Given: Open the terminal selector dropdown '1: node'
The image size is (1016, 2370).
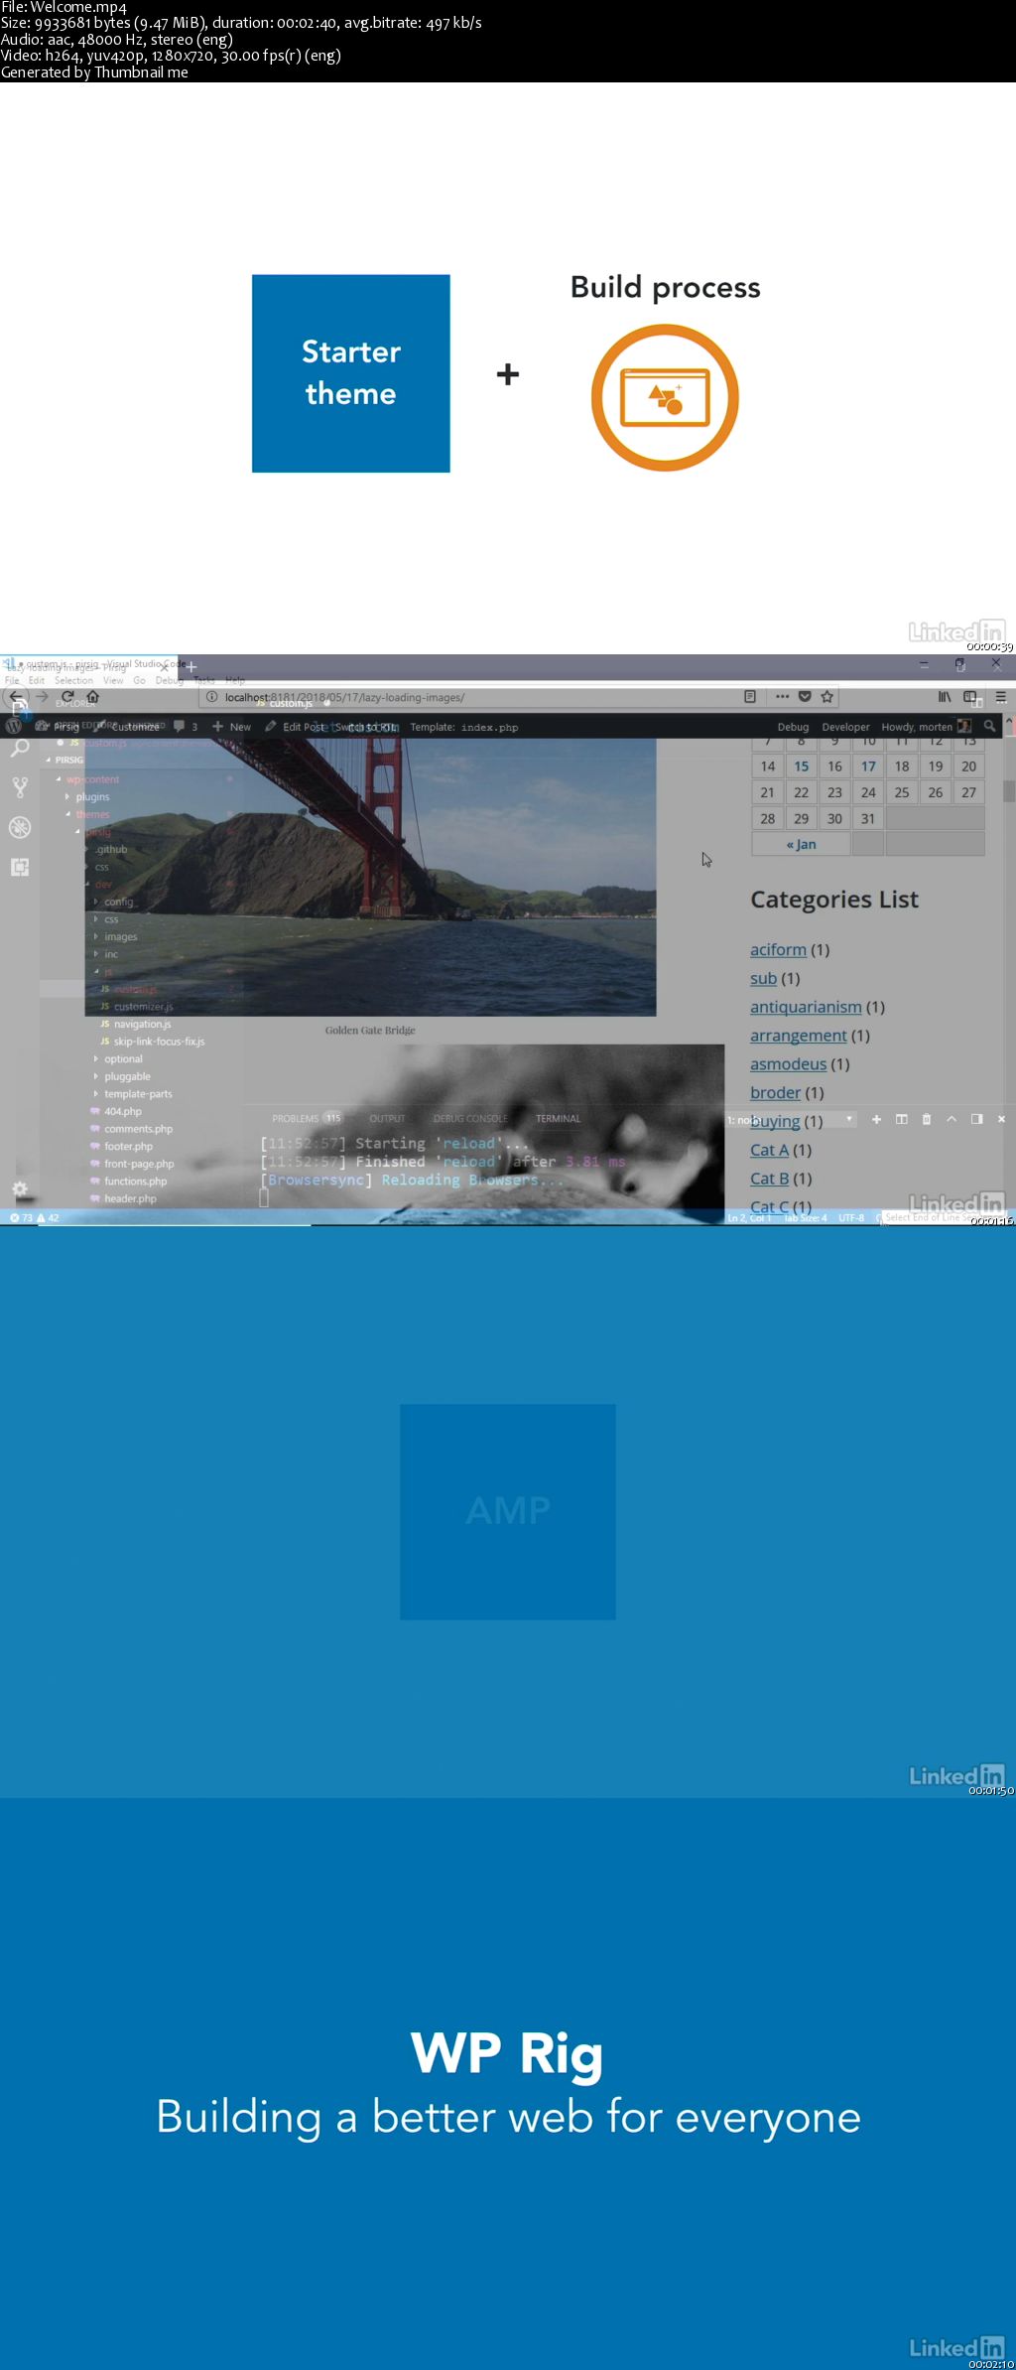Looking at the screenshot, I should click(x=791, y=1120).
